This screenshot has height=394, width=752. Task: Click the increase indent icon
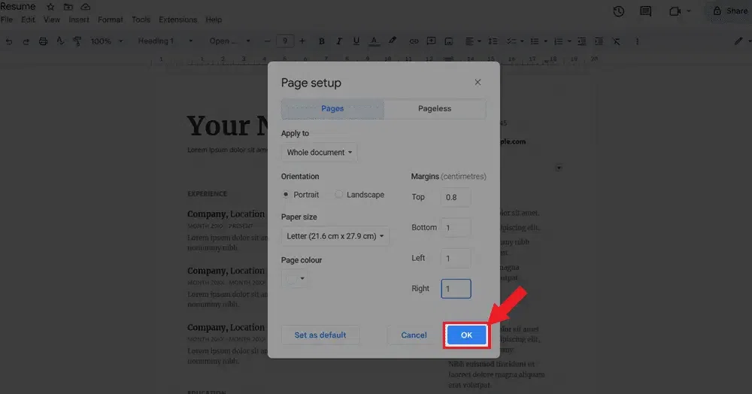point(599,41)
